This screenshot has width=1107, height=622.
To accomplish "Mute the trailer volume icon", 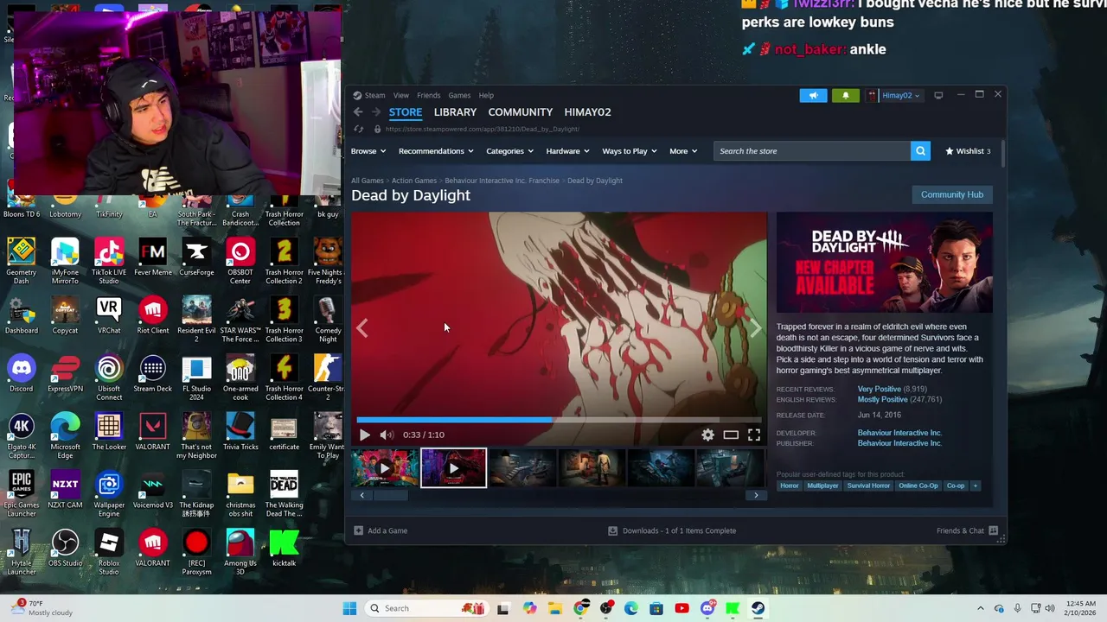I will pos(387,435).
